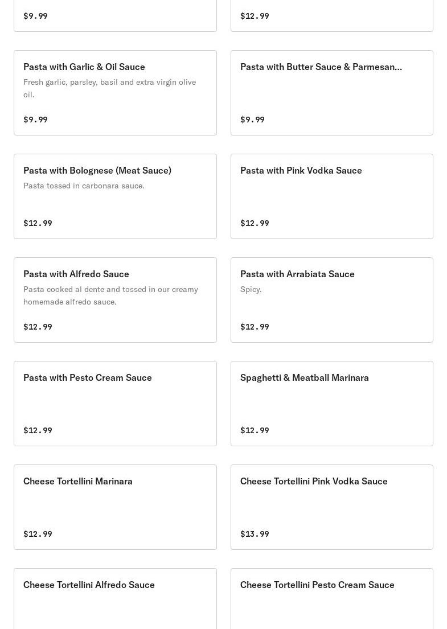Choose Cheese Tortellini Marinara item
This screenshot has height=629, width=447.
(x=115, y=507)
